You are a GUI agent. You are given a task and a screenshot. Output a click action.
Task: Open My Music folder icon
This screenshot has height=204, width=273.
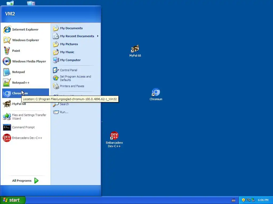click(56, 52)
